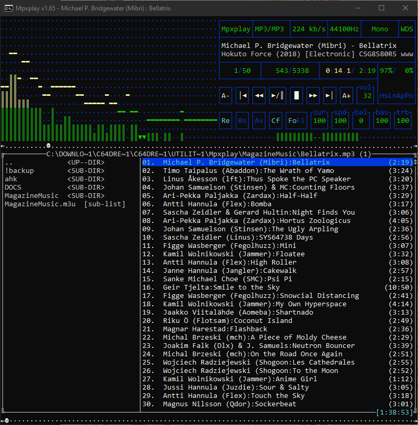
Task: Select track 09 The Ugly Arpling
Action: [x=277, y=229]
